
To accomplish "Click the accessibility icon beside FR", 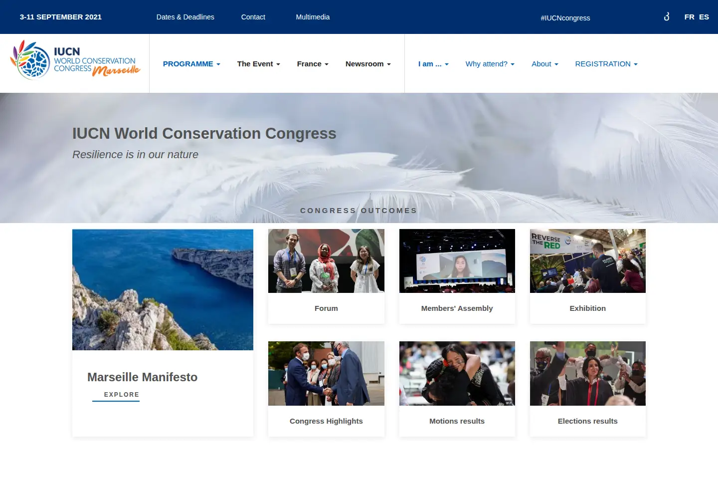I will coord(667,17).
